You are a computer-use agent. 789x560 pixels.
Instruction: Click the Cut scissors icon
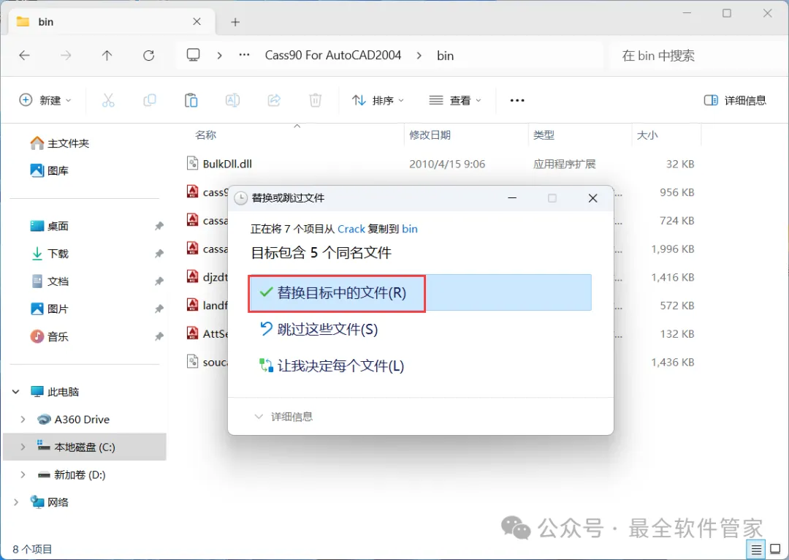pyautogui.click(x=108, y=100)
